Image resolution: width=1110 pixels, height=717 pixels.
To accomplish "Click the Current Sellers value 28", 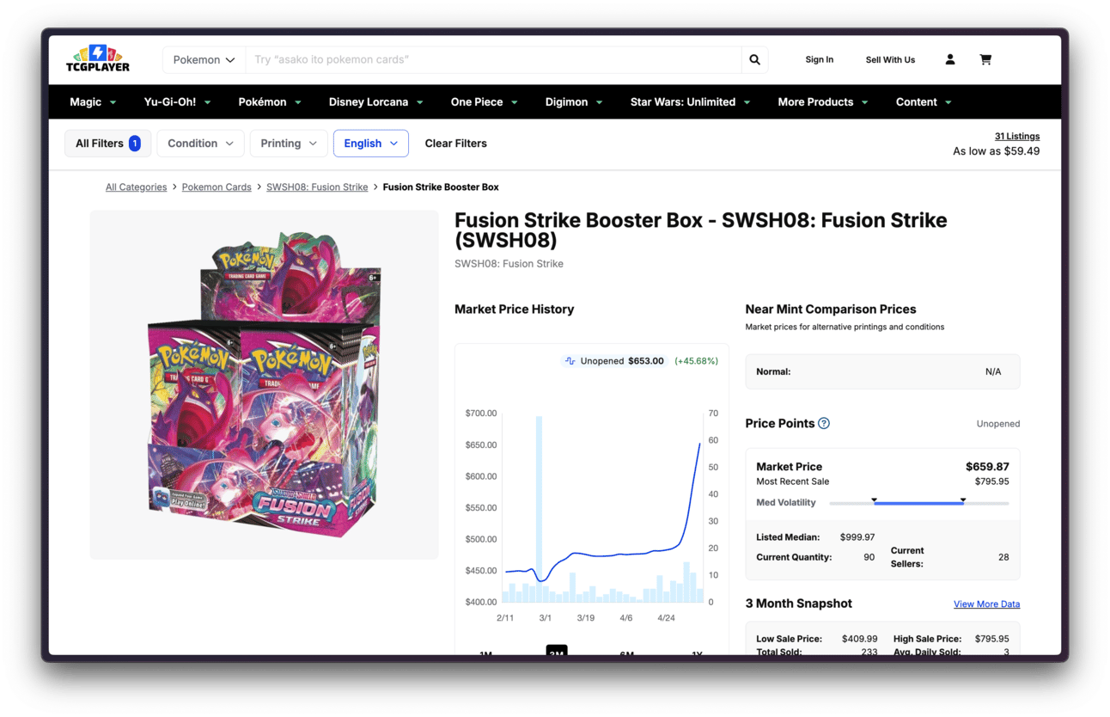I will click(x=1003, y=557).
